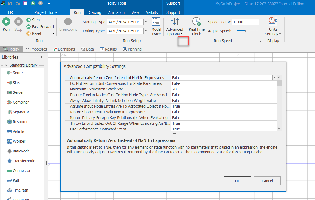
Task: Open the Advanced Options menu
Action: [175, 27]
